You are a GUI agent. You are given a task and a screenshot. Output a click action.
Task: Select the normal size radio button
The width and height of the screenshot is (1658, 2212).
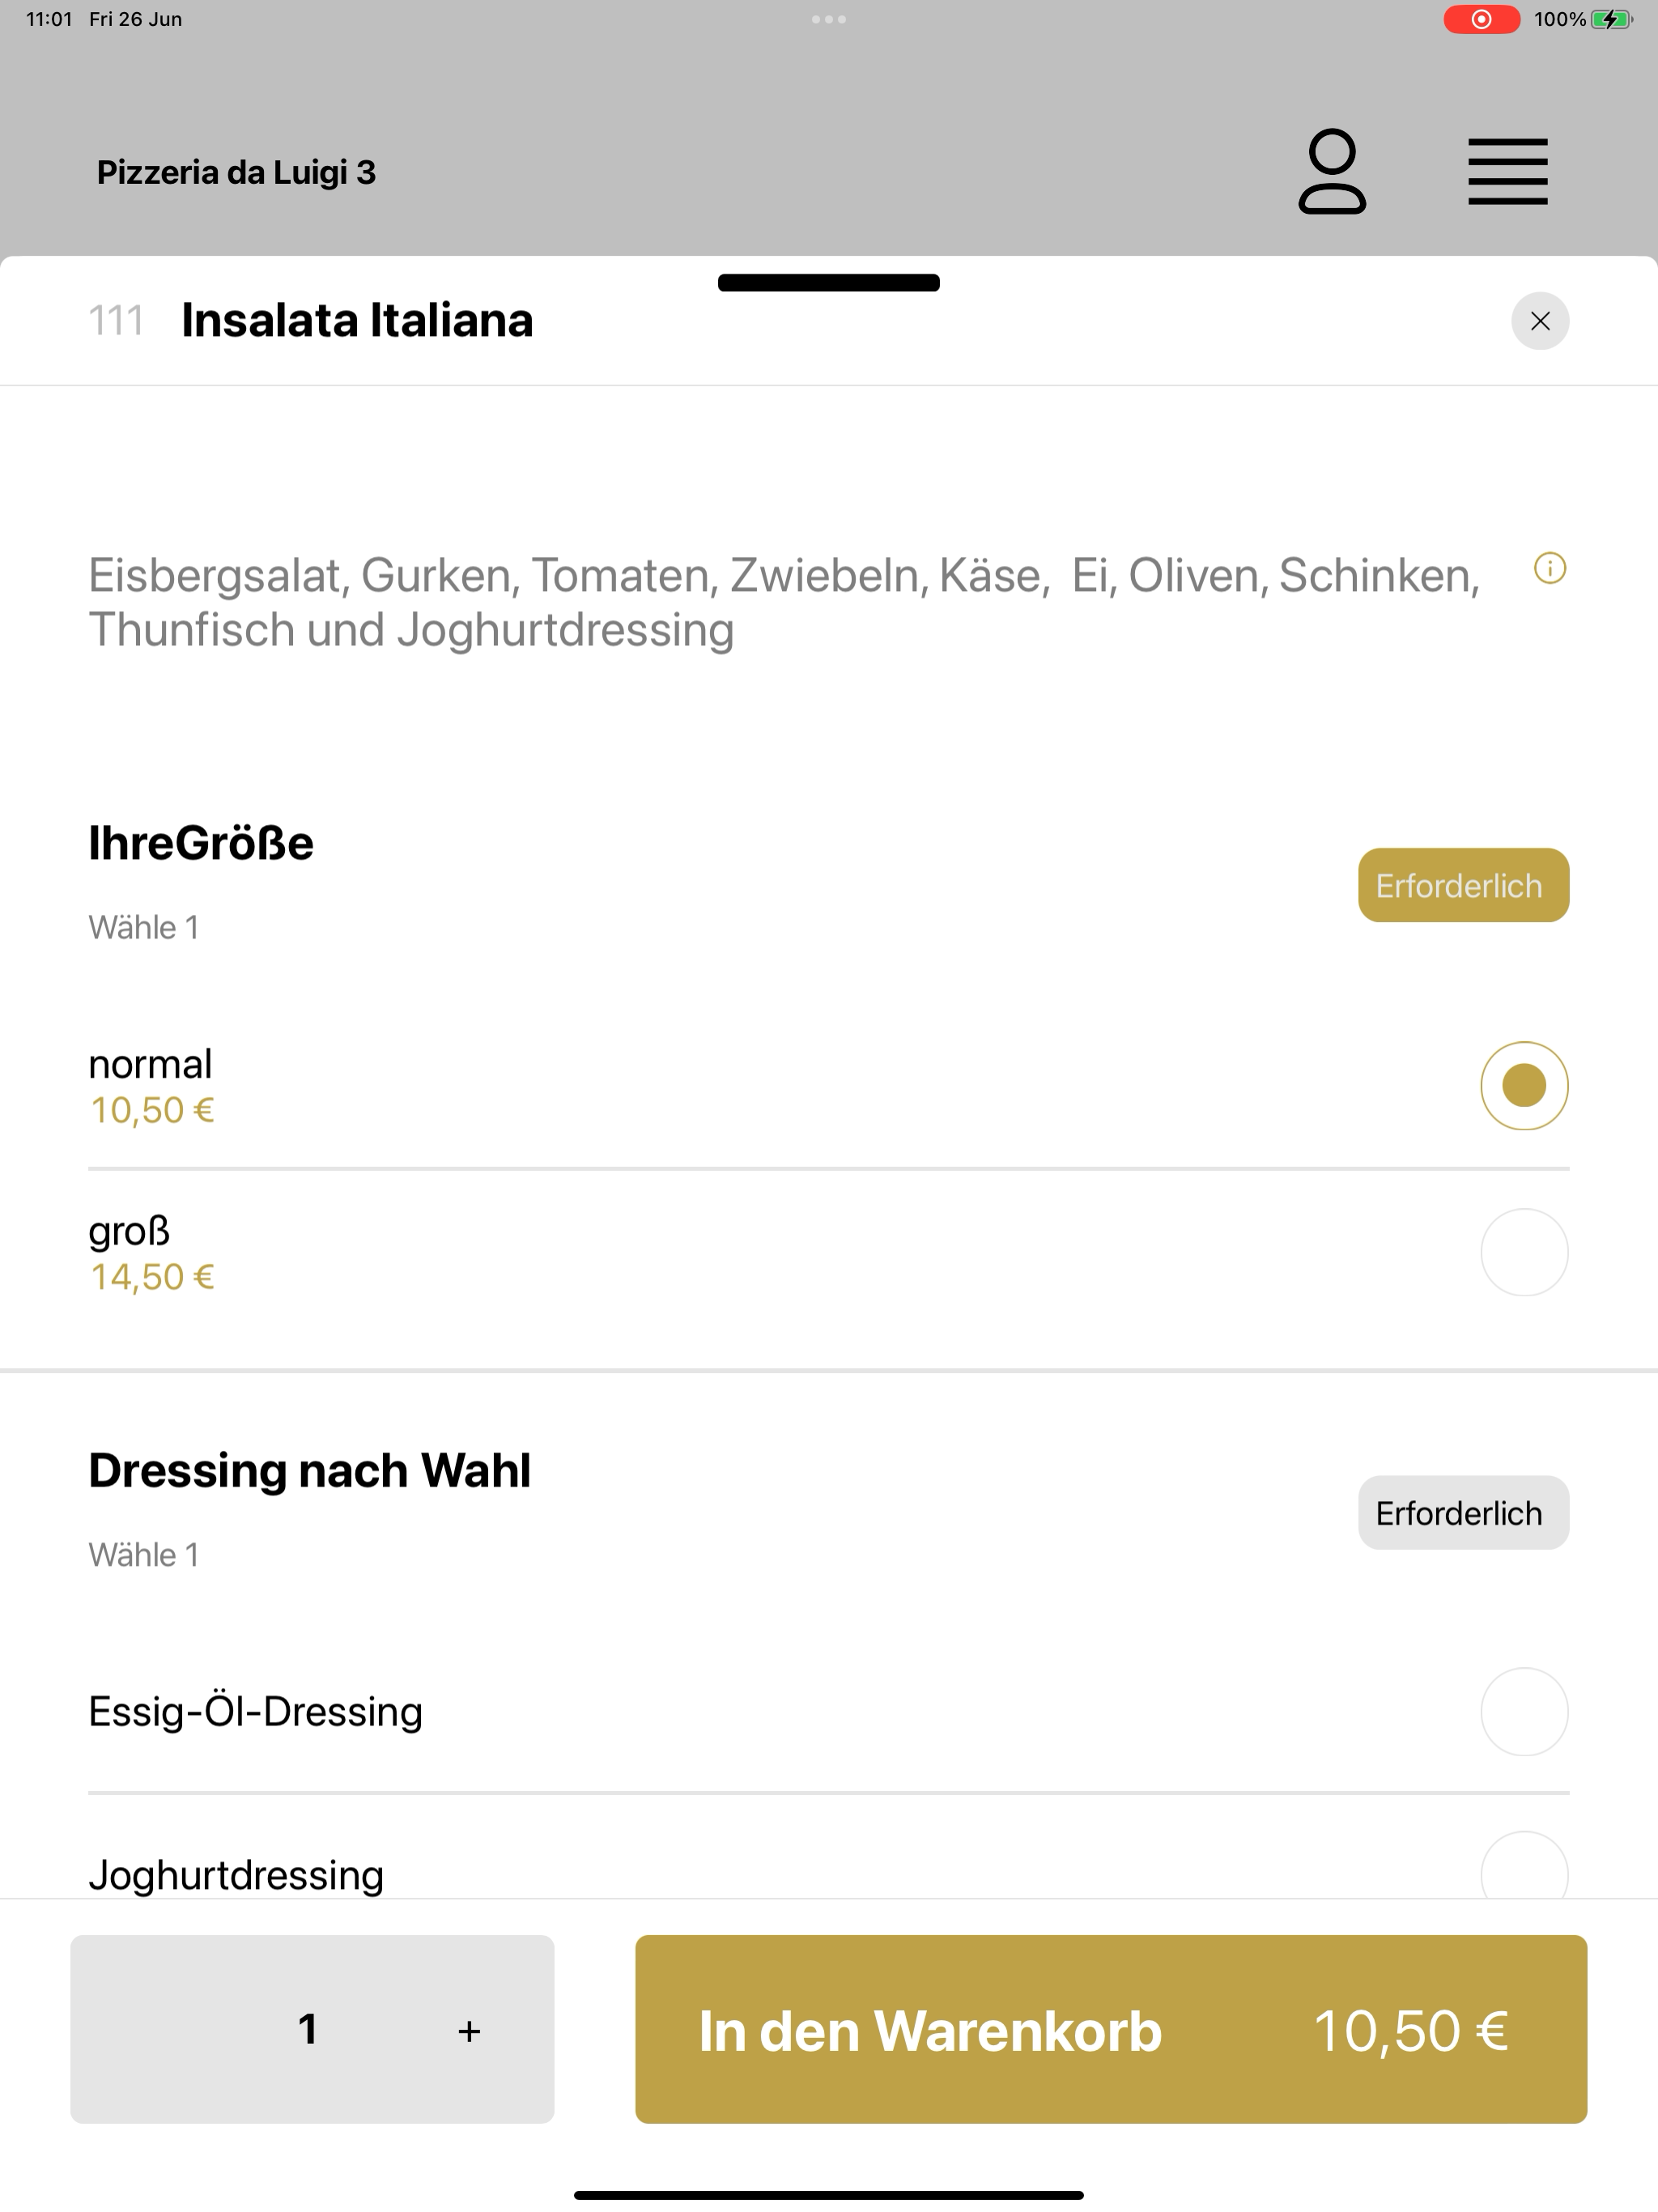[1524, 1086]
